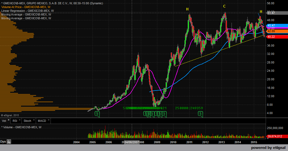This screenshot has width=288, height=151.
Task: Select the first Moving Average study label
Action: point(26,14)
